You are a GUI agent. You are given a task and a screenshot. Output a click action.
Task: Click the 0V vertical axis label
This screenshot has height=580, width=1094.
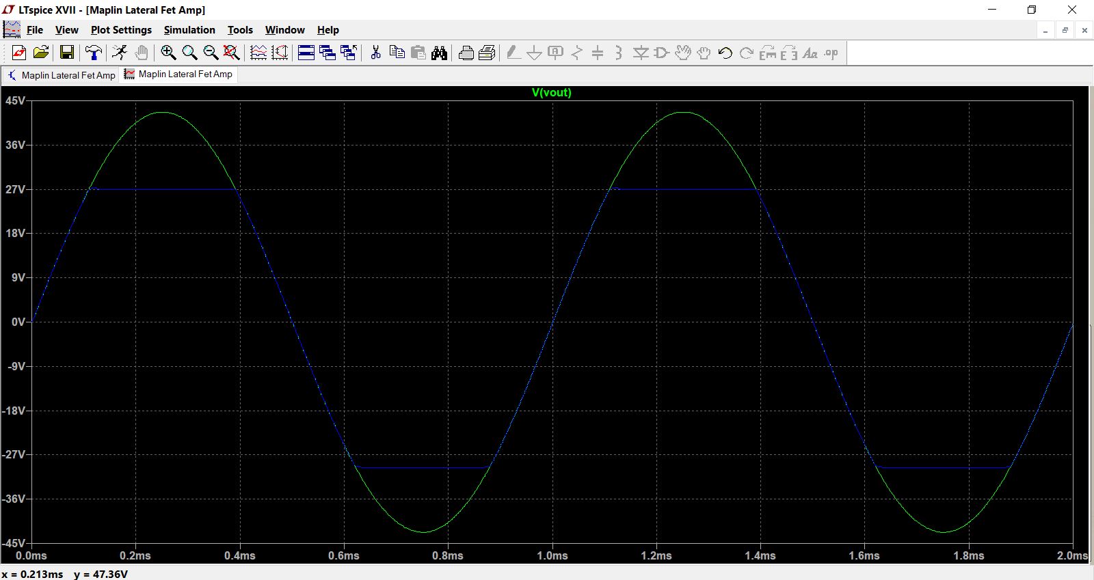click(18, 322)
